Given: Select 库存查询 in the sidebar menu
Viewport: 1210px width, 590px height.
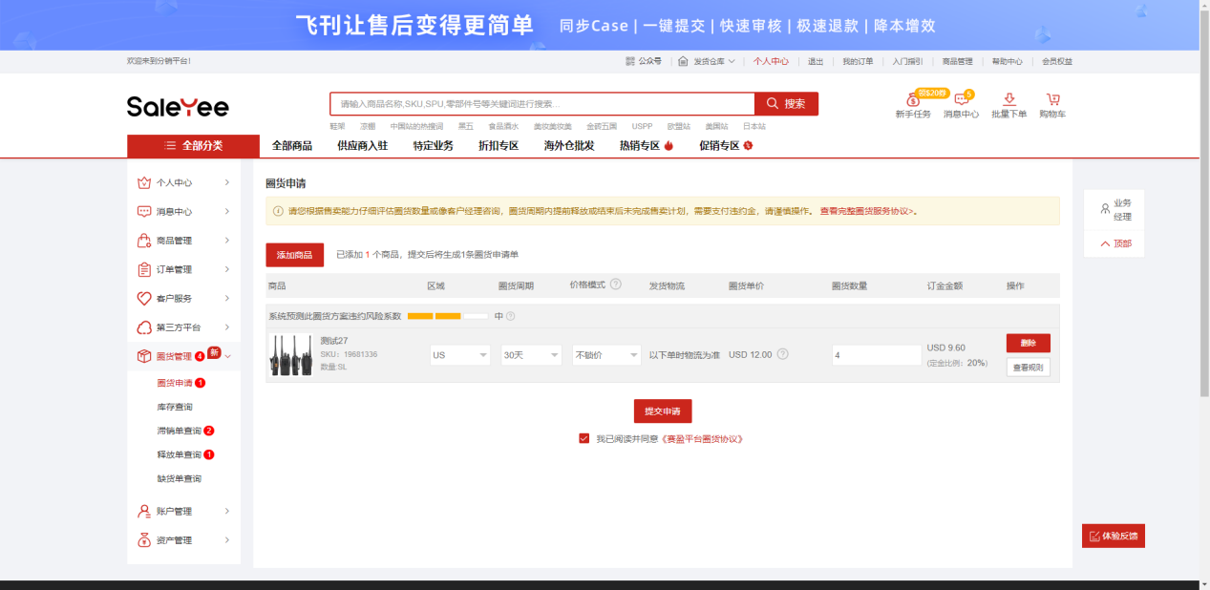Looking at the screenshot, I should click(175, 407).
